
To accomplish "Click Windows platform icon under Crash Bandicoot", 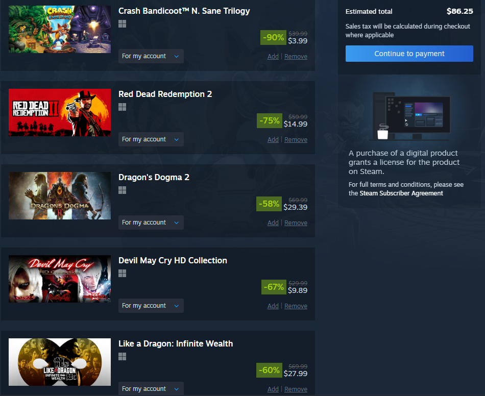I will 122,24.
